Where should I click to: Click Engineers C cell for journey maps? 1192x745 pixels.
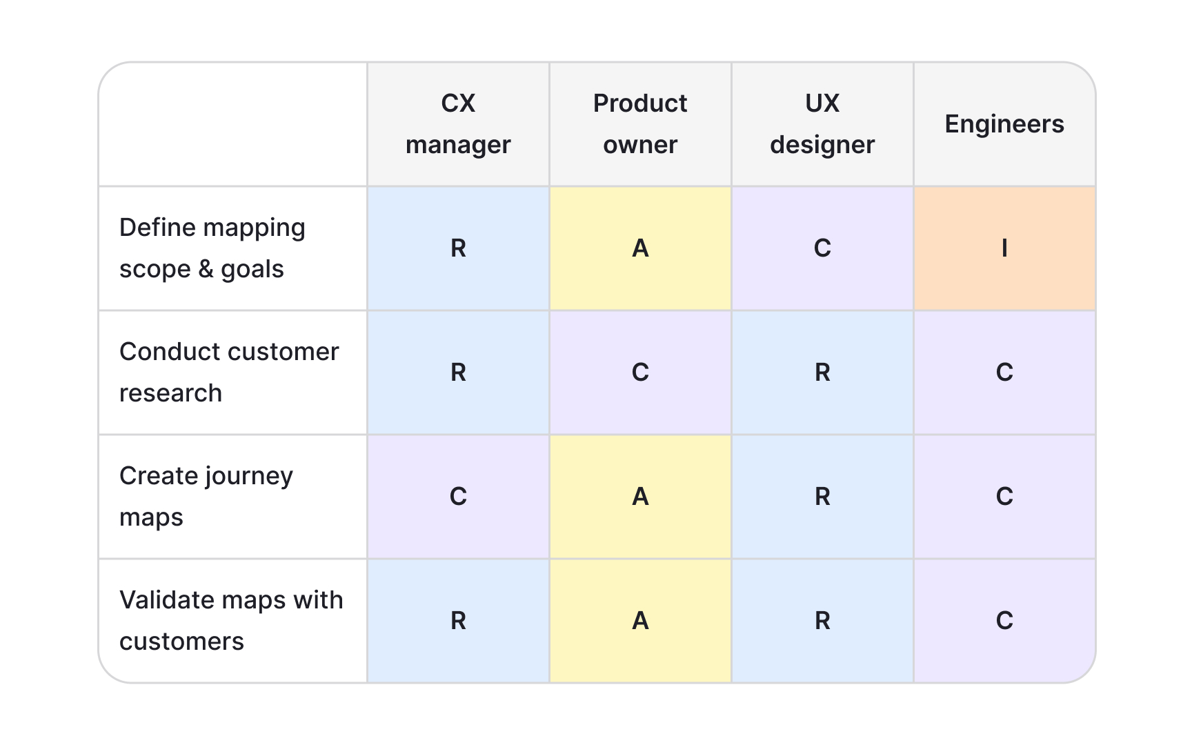[x=1004, y=497]
